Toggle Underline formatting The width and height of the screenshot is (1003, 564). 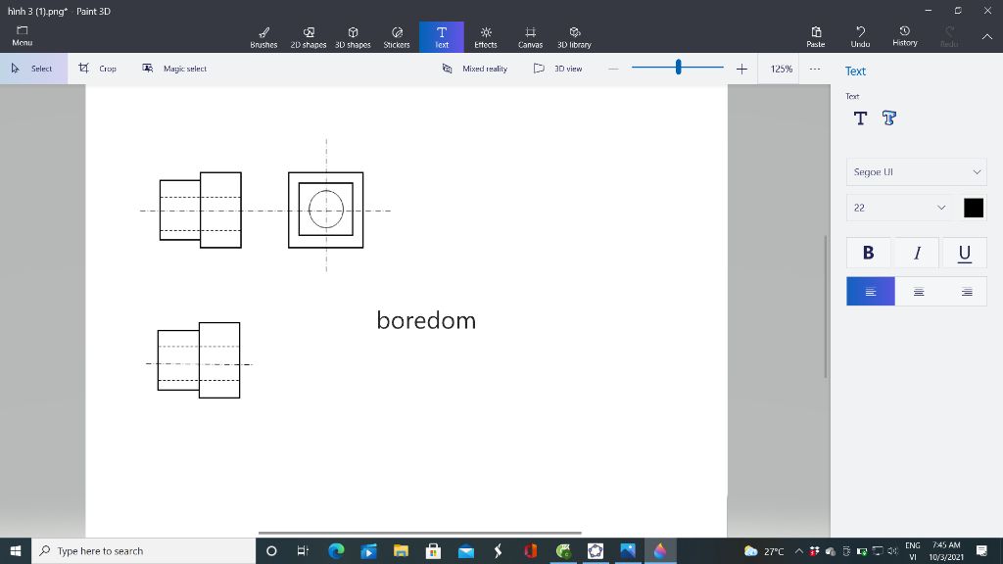[x=964, y=253]
